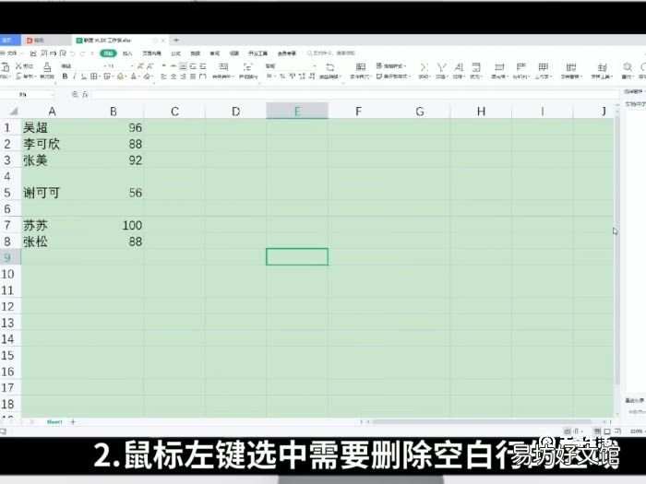This screenshot has width=646, height=484.
Task: Select column E header
Action: [x=297, y=112]
